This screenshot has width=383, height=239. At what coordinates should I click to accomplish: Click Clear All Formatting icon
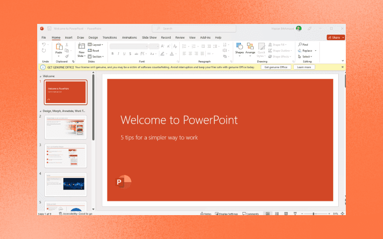(175, 46)
